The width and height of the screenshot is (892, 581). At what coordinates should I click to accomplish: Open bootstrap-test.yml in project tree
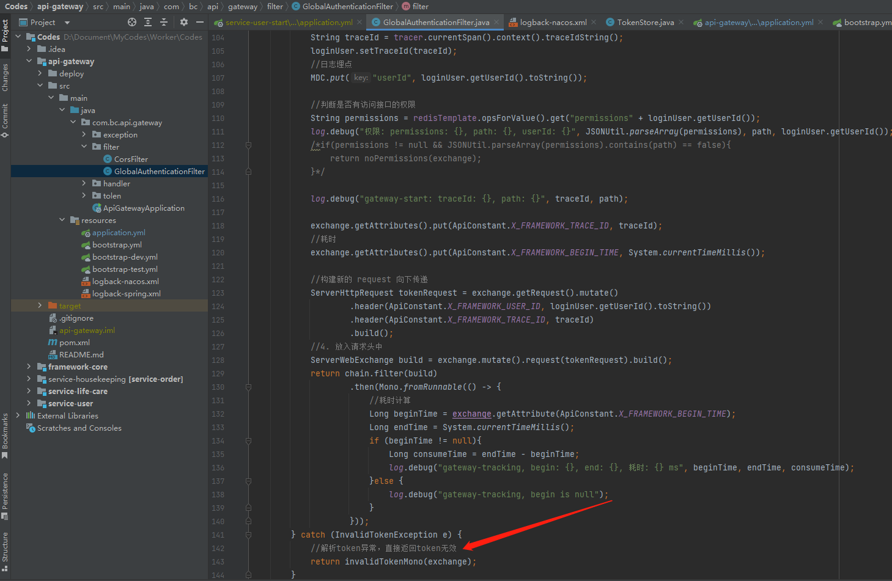click(125, 269)
